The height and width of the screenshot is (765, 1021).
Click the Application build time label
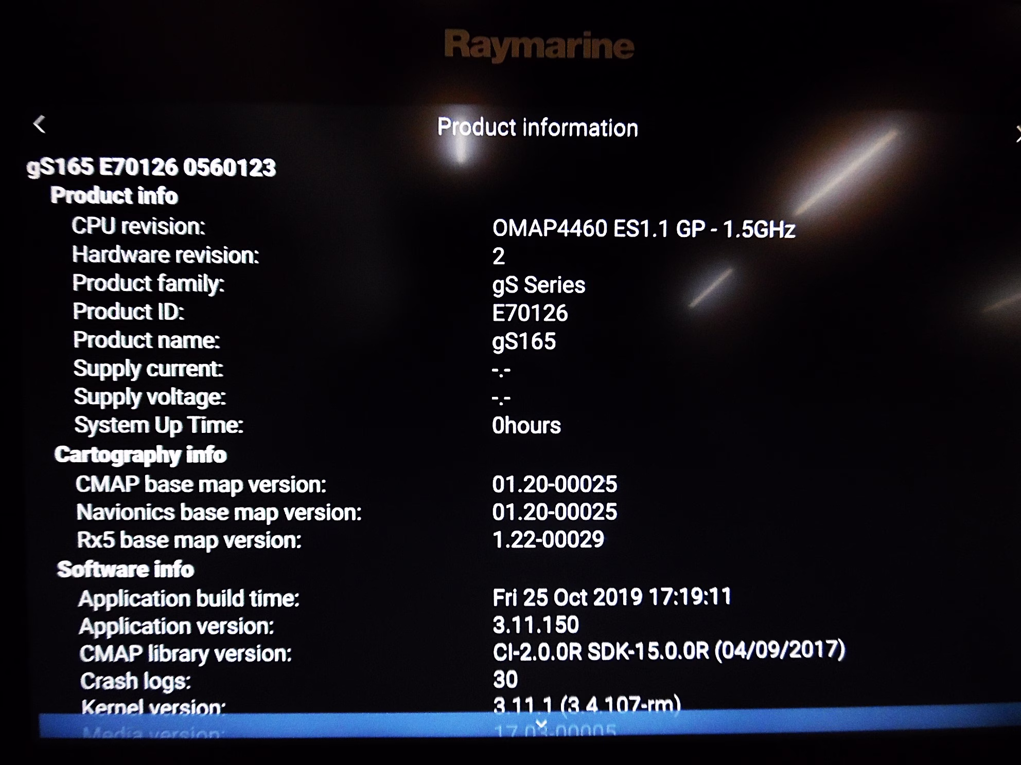pyautogui.click(x=189, y=599)
